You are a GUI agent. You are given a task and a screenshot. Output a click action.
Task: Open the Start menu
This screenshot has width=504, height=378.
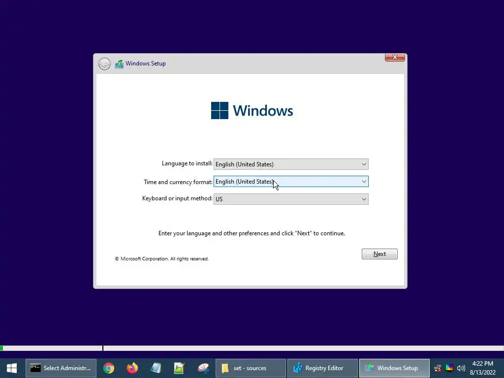click(12, 368)
